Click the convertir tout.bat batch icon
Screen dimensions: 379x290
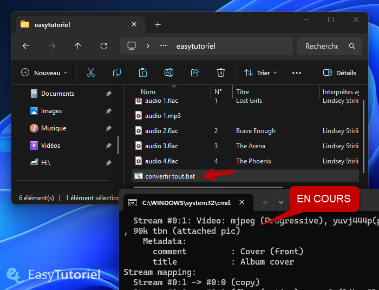(x=139, y=176)
